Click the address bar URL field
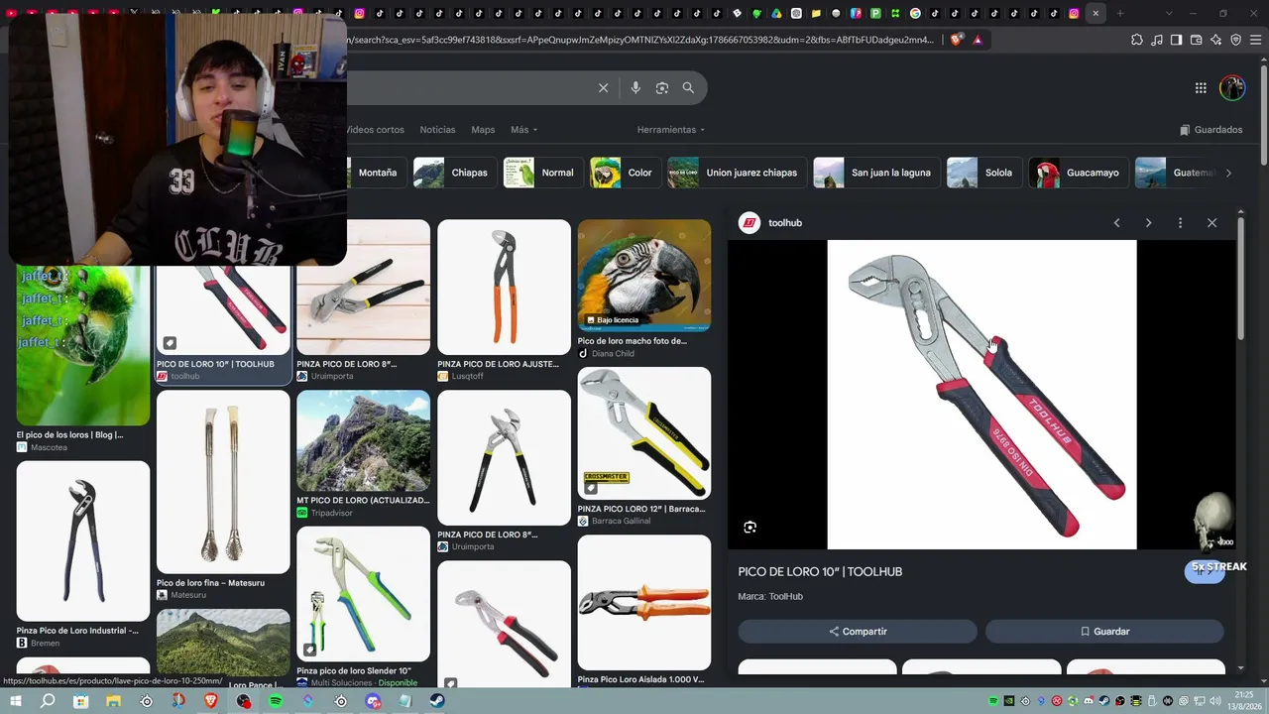Image resolution: width=1269 pixels, height=714 pixels. pyautogui.click(x=642, y=40)
